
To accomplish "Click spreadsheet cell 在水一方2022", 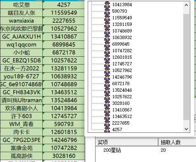I will [21, 68].
